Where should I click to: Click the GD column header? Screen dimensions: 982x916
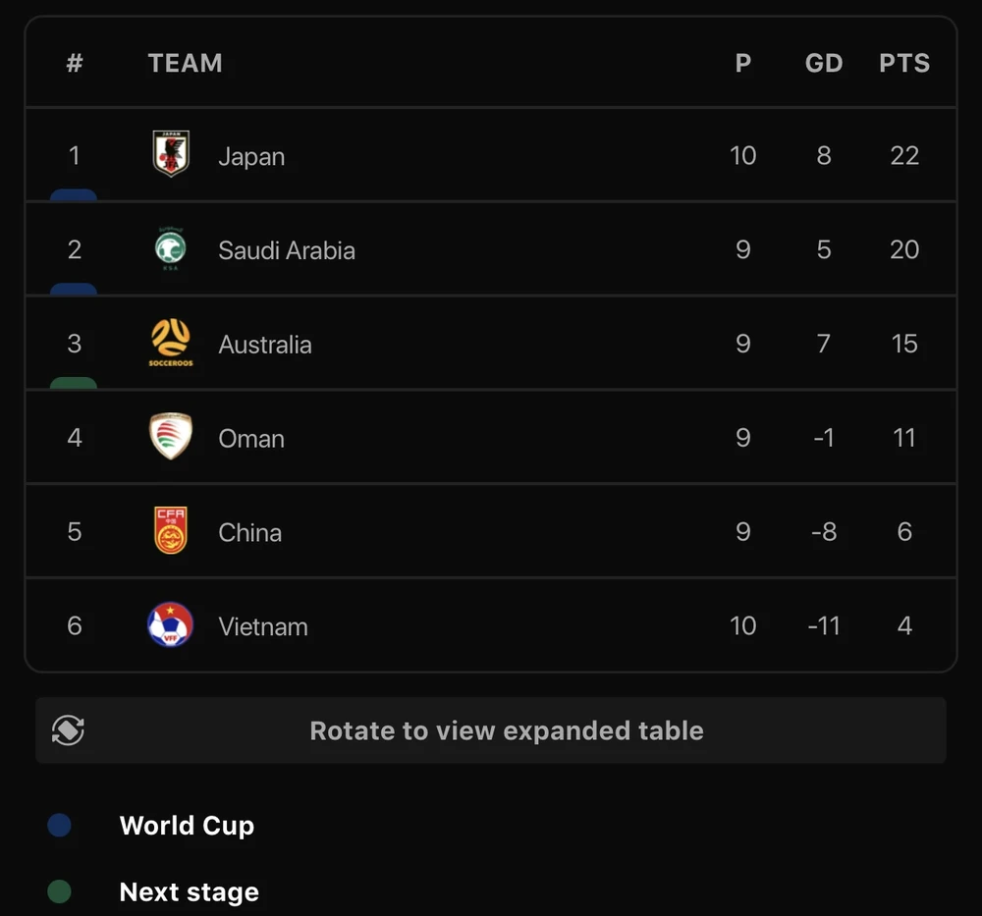tap(824, 64)
